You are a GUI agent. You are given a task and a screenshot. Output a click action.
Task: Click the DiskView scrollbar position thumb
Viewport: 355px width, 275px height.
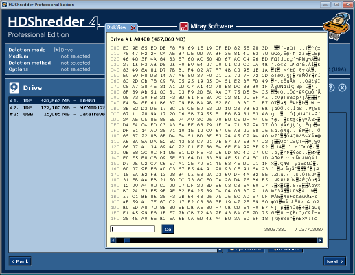127,240
